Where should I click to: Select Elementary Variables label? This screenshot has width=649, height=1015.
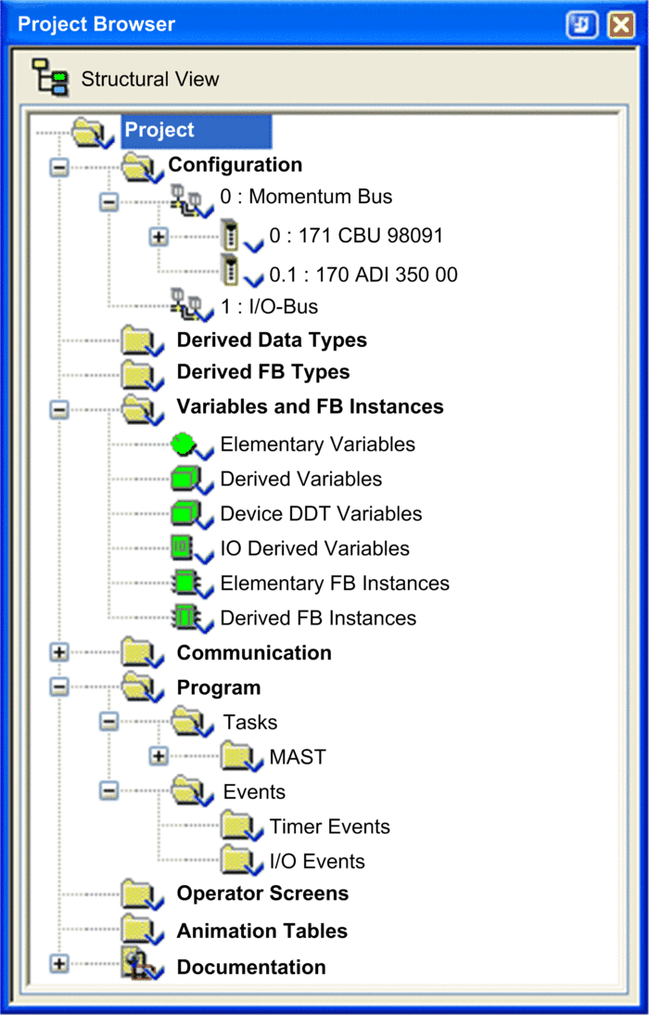[x=318, y=444]
